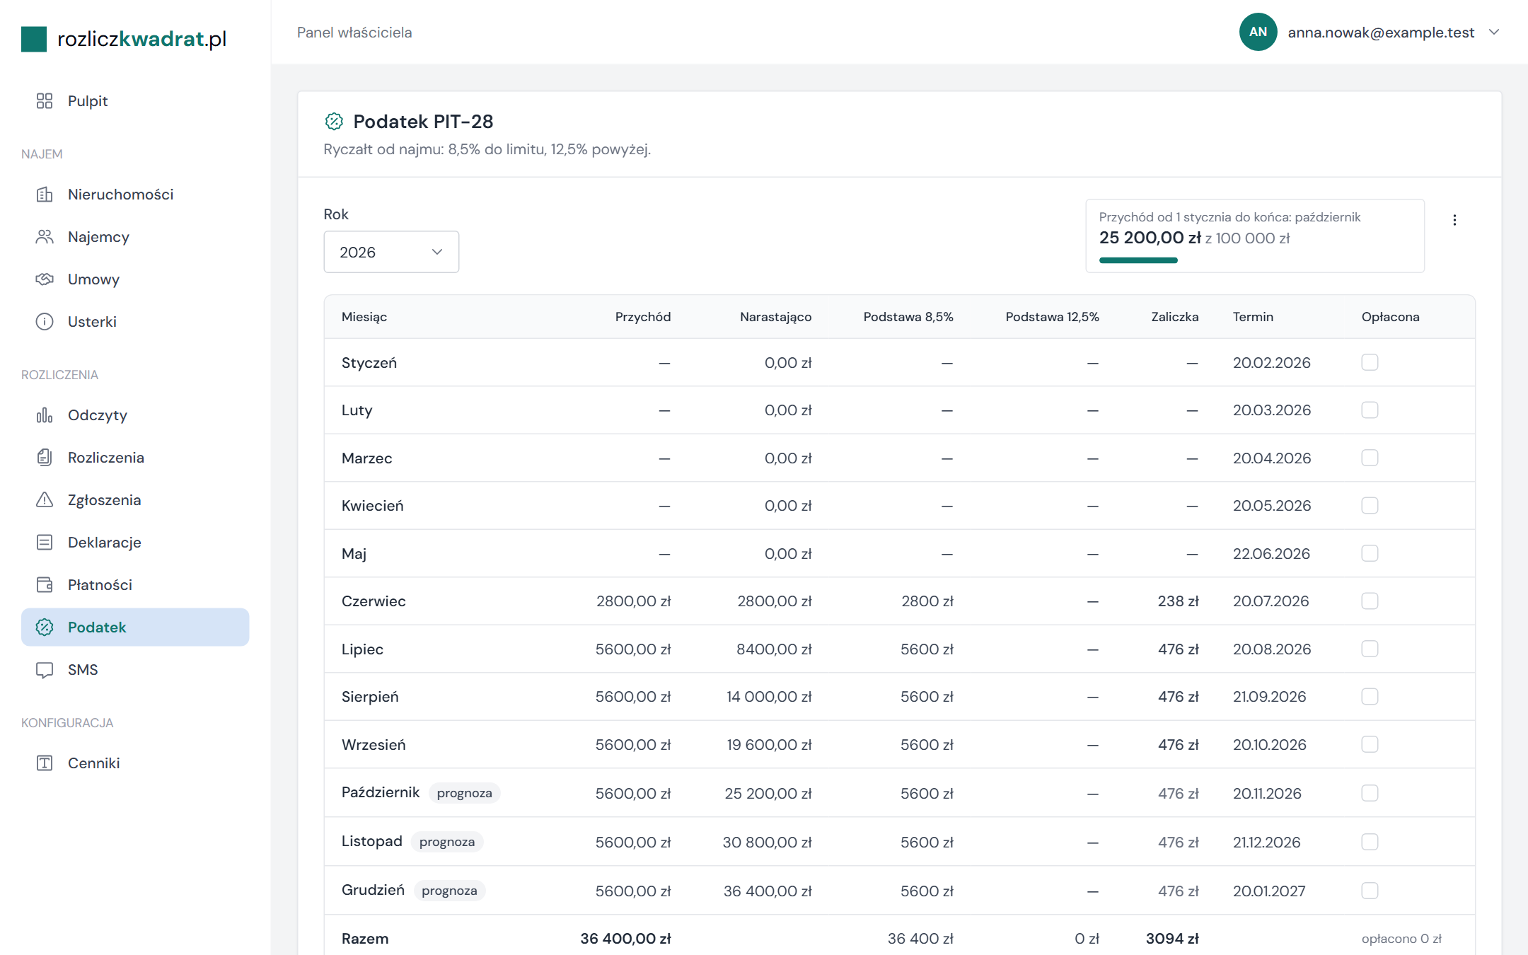Navigate to Deklaracje
The height and width of the screenshot is (955, 1528).
point(135,543)
